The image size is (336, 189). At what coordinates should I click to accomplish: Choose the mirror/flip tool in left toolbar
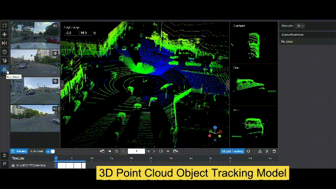coord(5,43)
